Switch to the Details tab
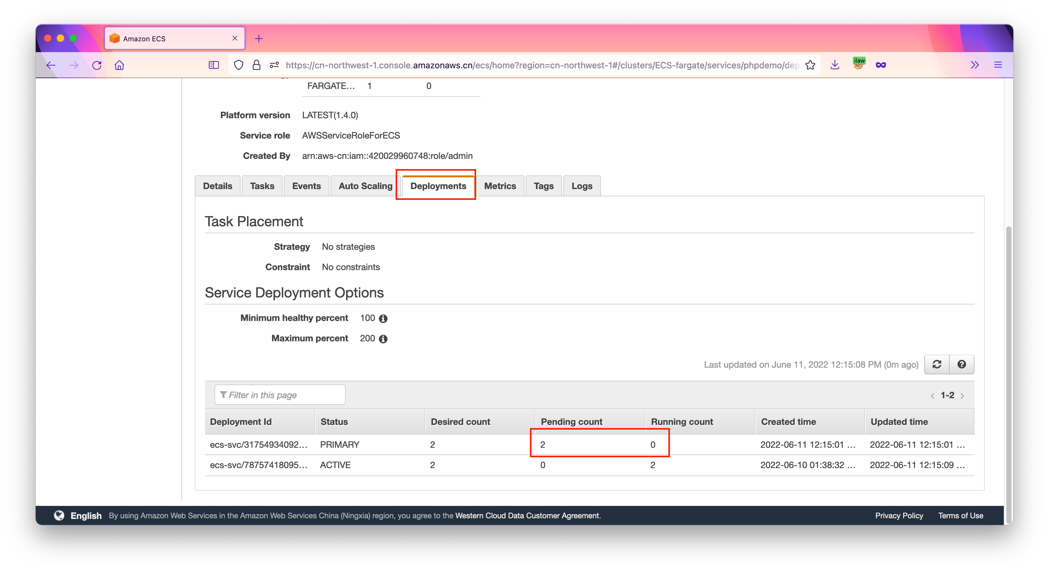This screenshot has width=1049, height=572. pos(217,186)
